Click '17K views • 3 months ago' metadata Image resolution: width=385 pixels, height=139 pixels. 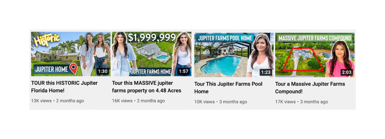click(x=301, y=102)
